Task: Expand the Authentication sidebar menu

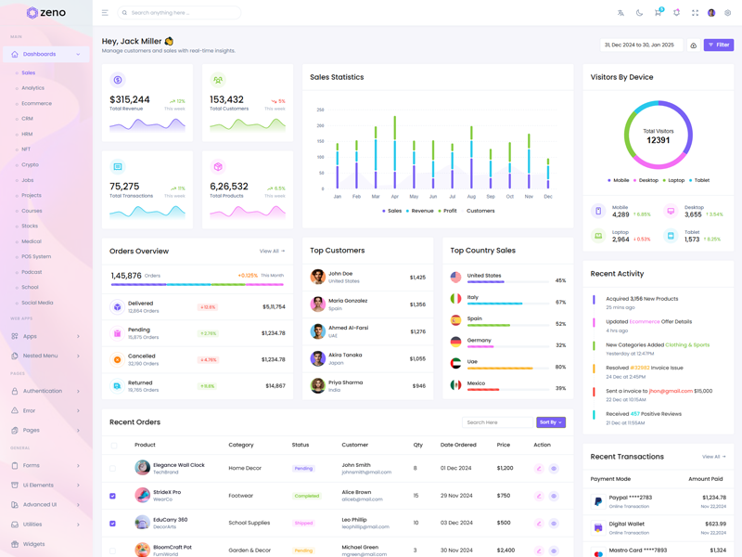Action: (45, 391)
